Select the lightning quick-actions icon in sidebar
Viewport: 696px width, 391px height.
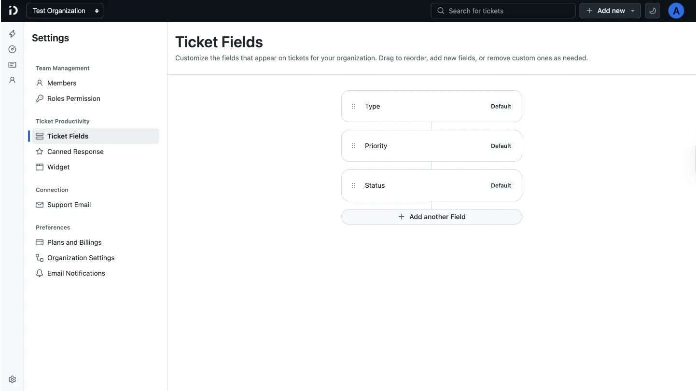12,33
